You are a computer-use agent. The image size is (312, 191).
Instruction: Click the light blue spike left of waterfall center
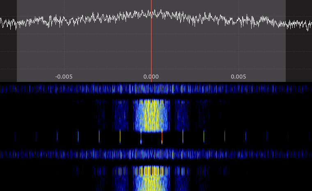pos(141,138)
